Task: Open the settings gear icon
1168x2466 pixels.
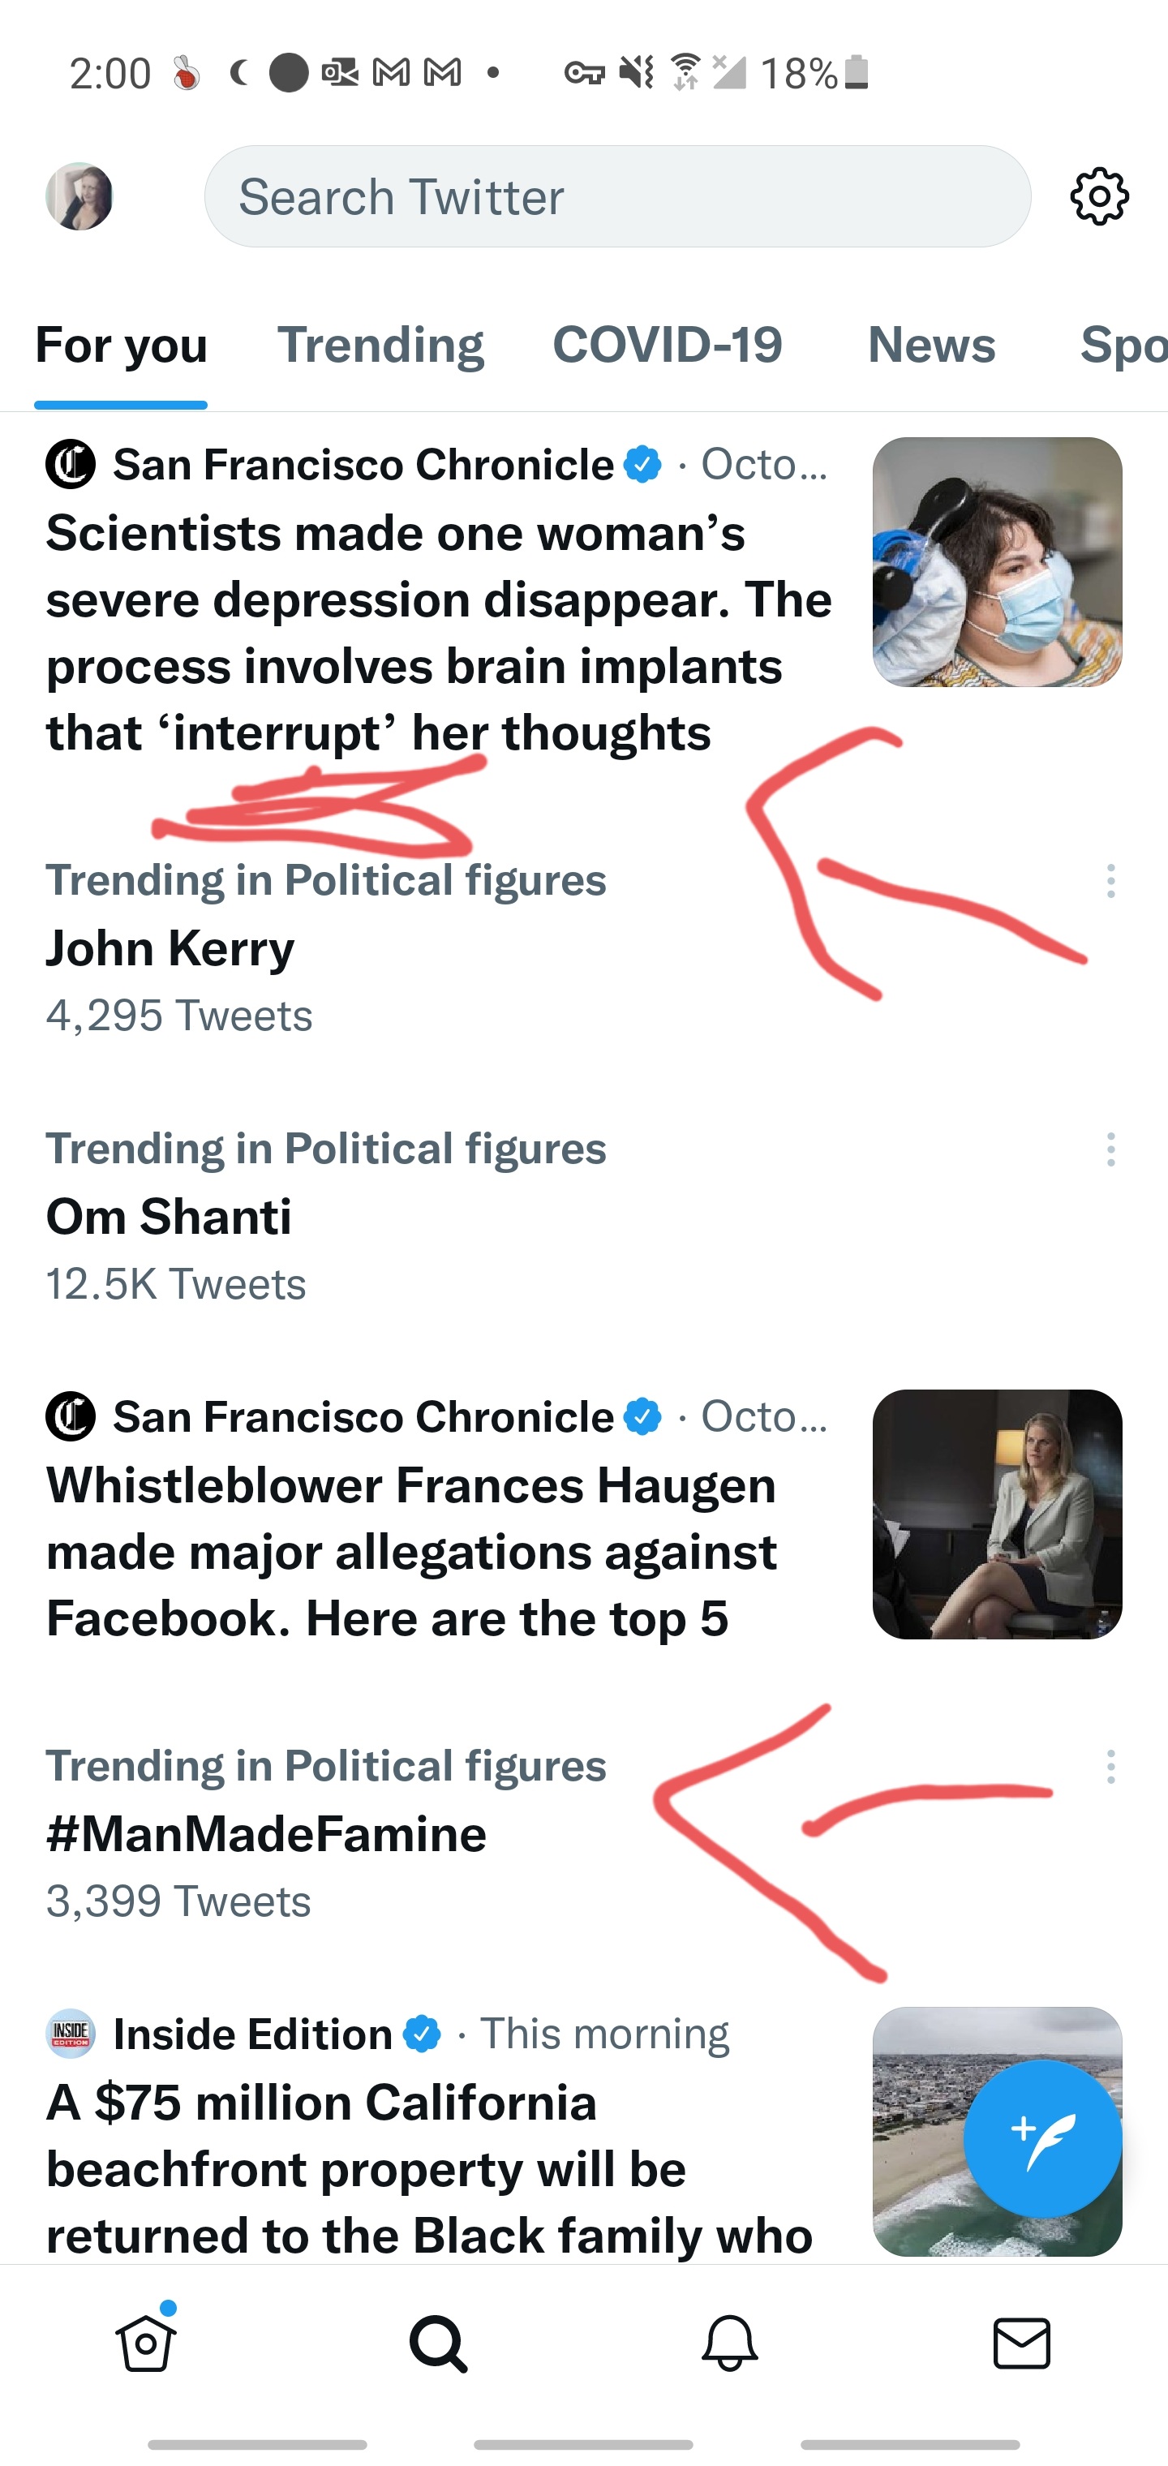Action: (1099, 196)
